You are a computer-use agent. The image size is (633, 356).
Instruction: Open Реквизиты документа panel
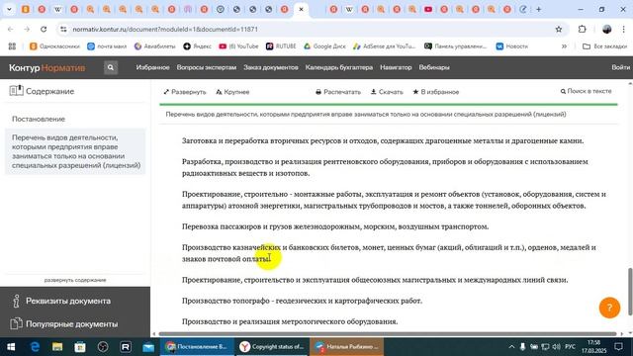point(75,301)
